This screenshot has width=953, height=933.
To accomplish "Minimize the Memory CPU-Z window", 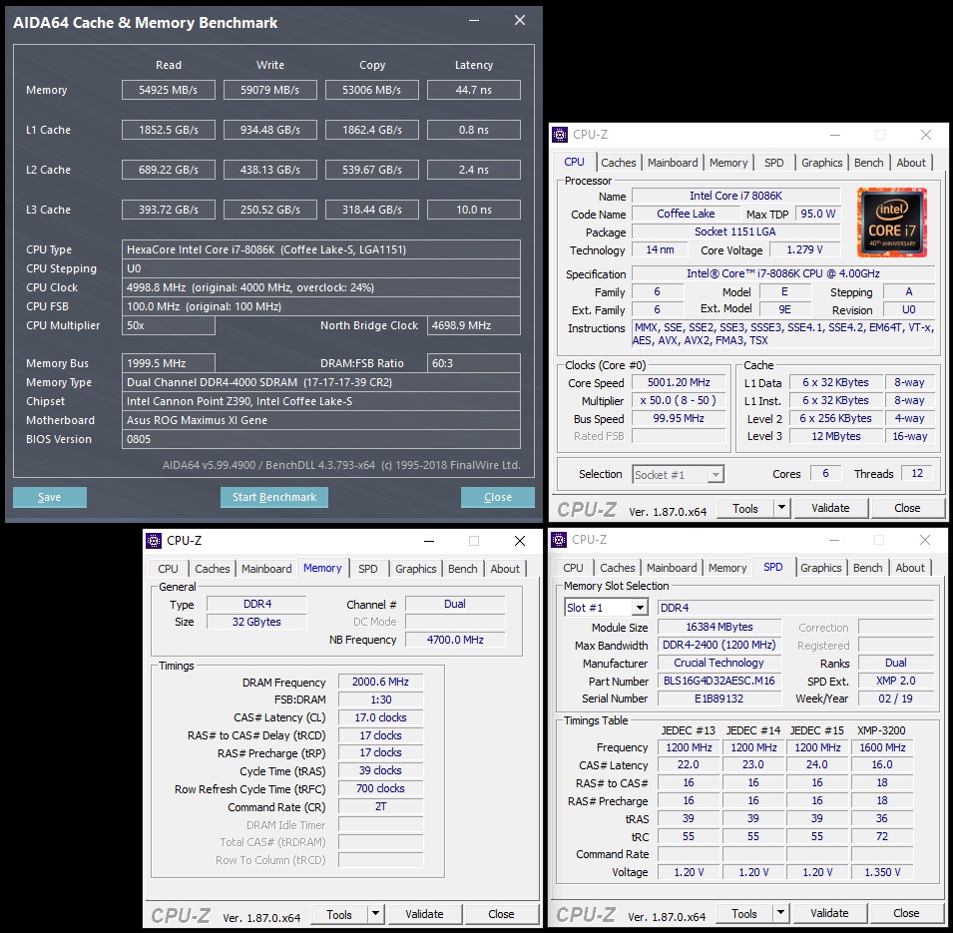I will click(429, 541).
